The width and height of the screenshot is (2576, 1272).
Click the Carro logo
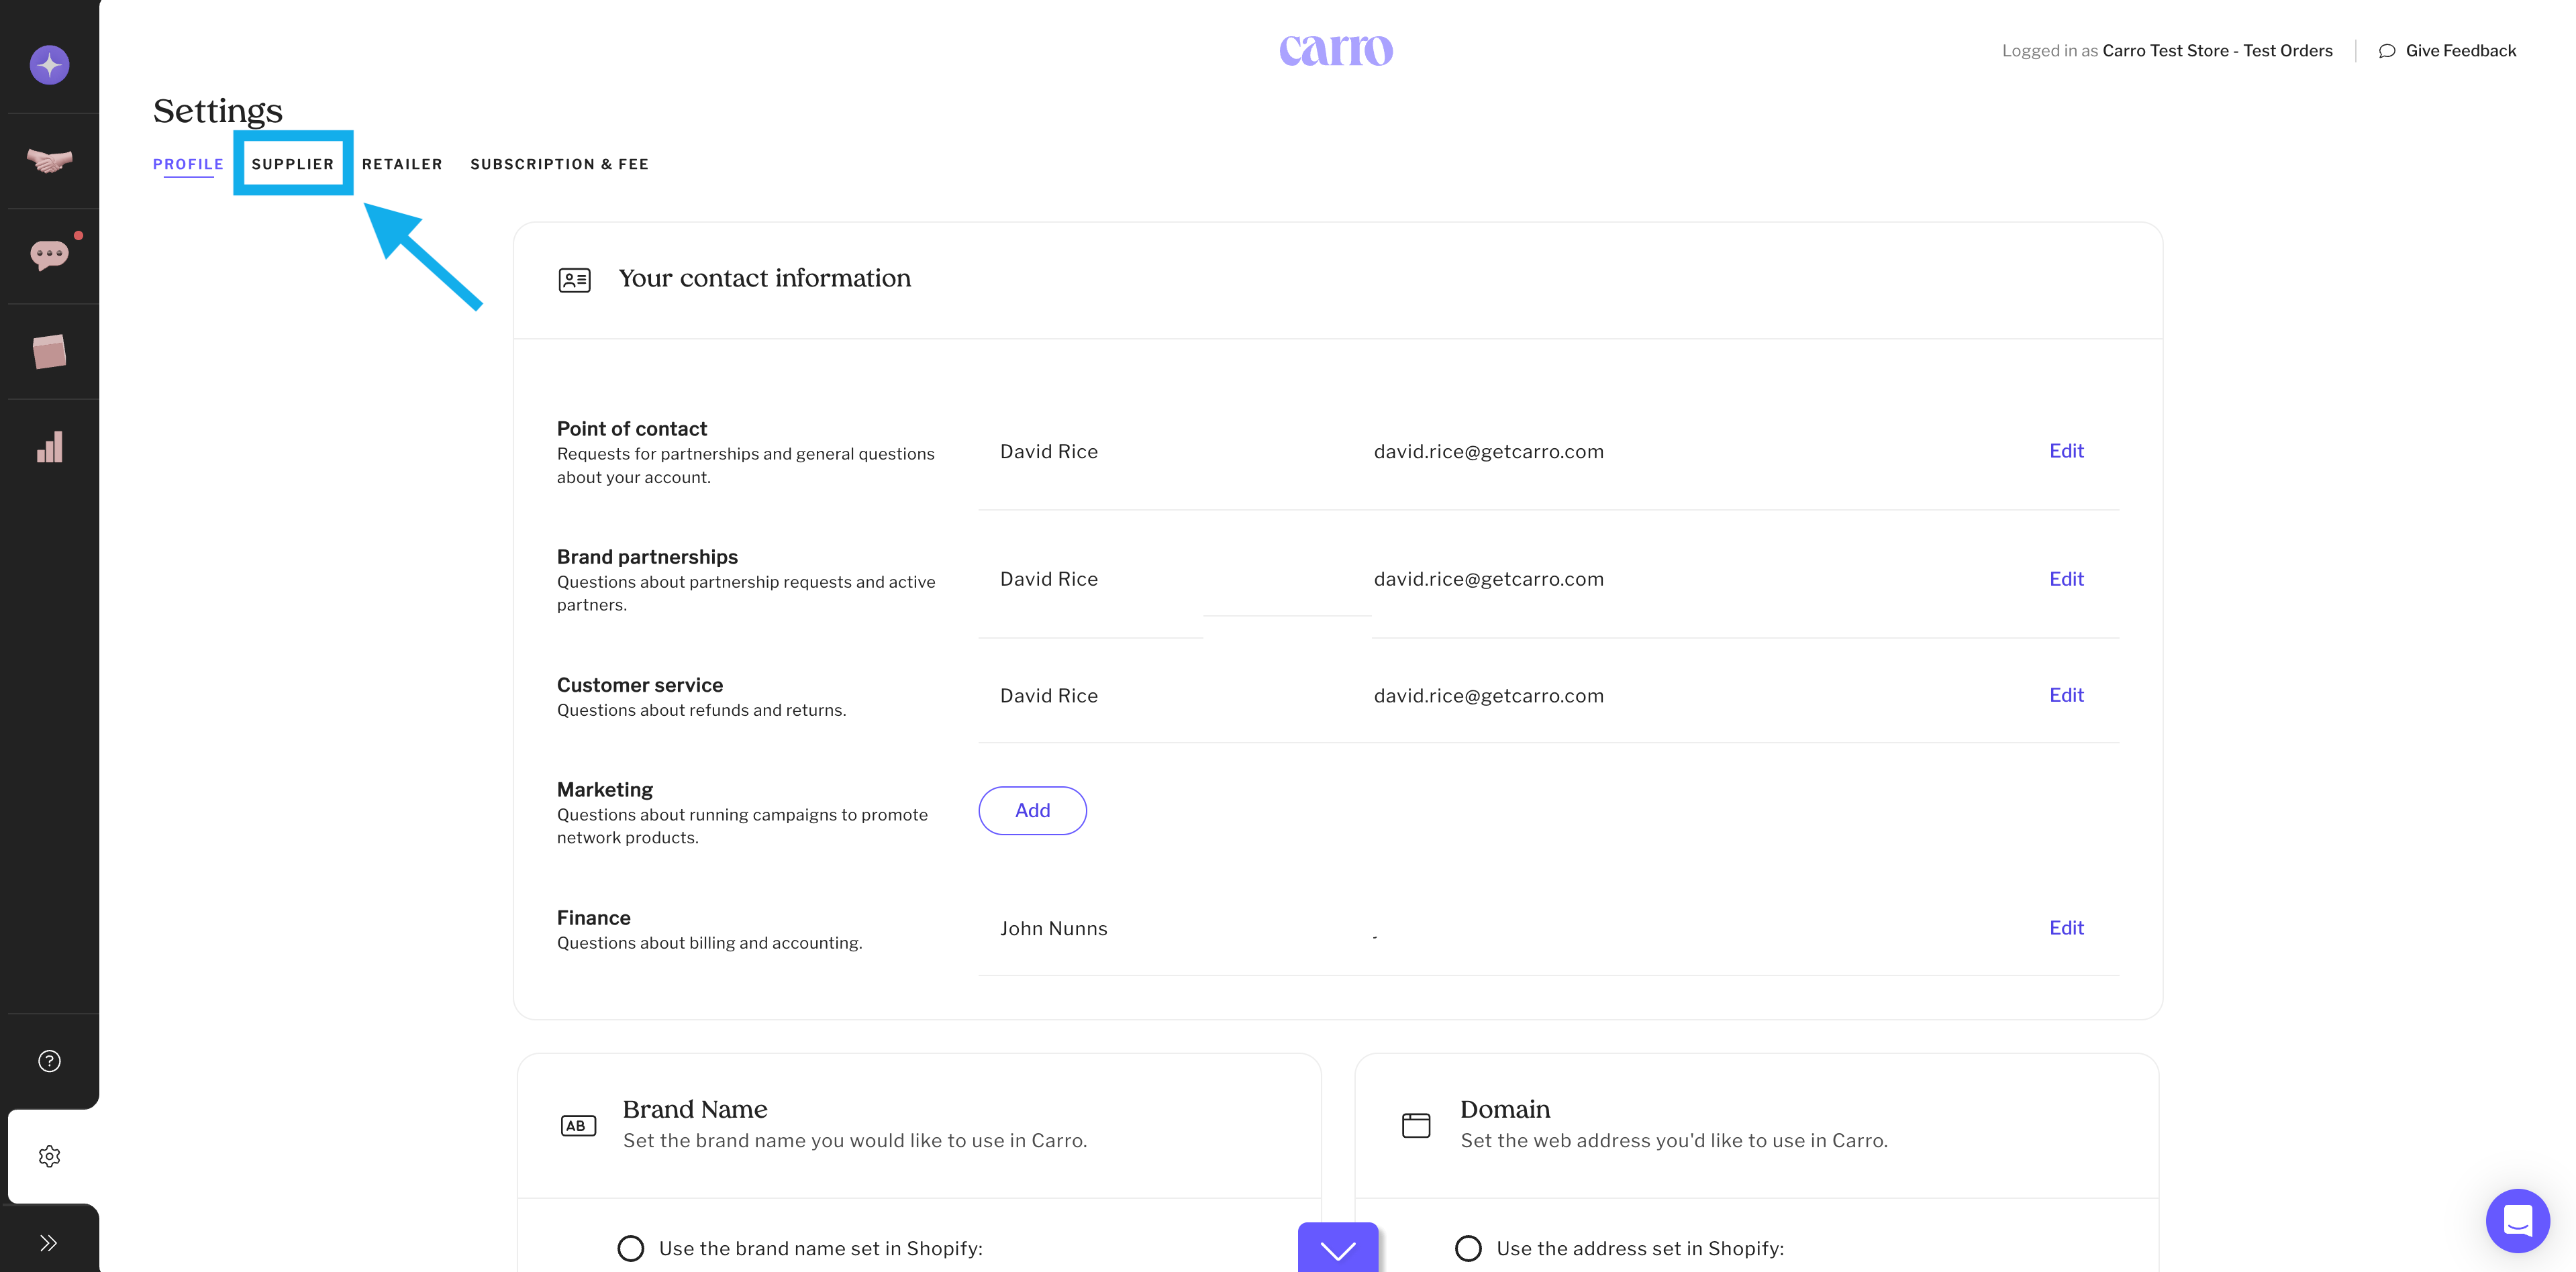coord(1336,50)
